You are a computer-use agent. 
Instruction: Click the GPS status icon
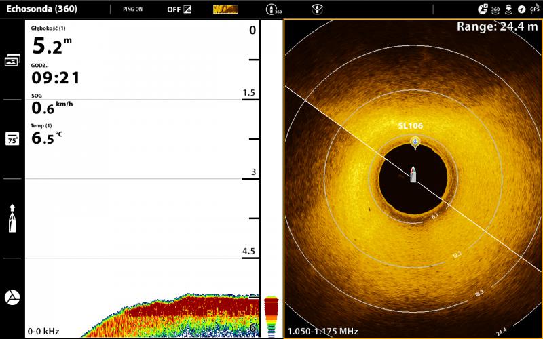click(534, 9)
